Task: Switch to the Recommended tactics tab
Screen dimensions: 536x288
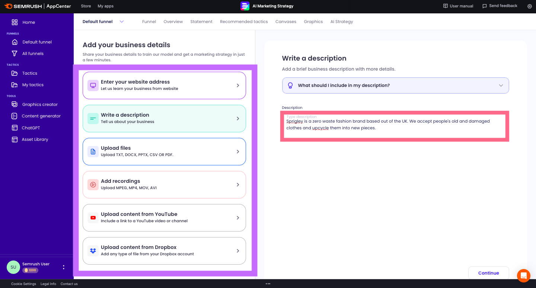Action: (x=244, y=22)
